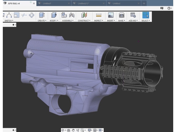This screenshot has height=132, width=176.
Task: Open the comments notification icon
Action: point(162,8)
